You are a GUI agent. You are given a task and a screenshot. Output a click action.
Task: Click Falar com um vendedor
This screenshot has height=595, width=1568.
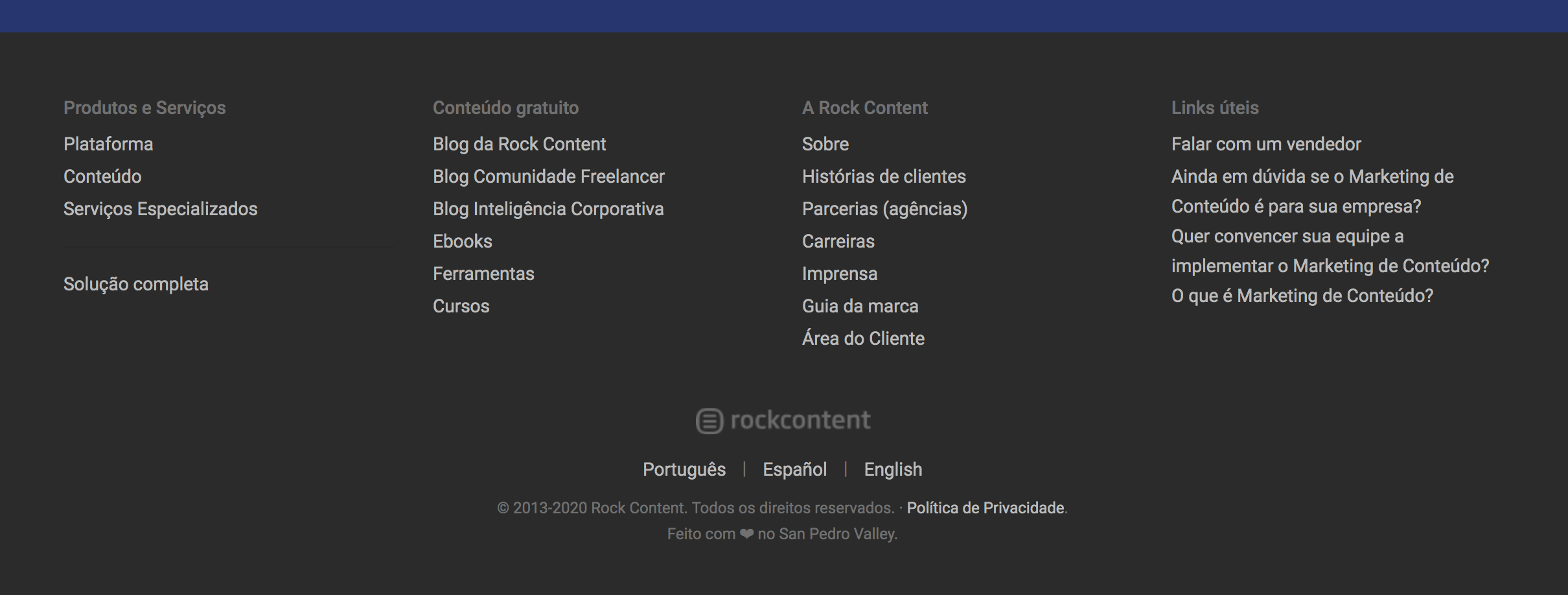tap(1266, 144)
